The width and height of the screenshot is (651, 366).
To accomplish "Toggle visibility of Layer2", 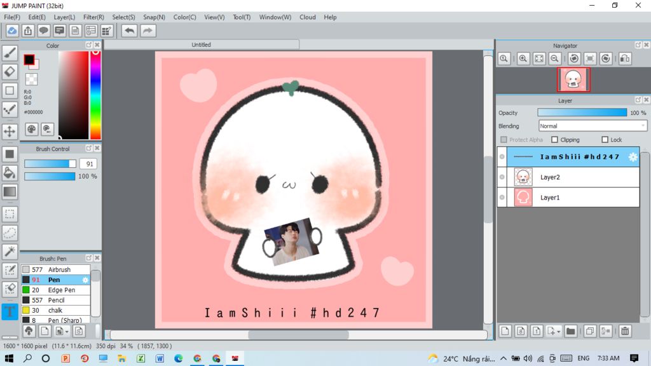I will (x=502, y=177).
